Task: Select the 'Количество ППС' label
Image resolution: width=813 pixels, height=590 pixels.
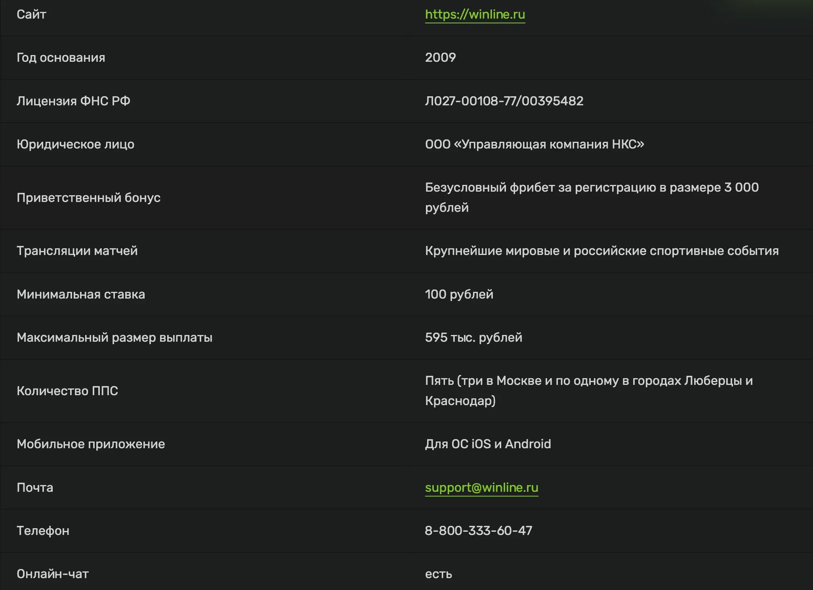Action: point(67,391)
